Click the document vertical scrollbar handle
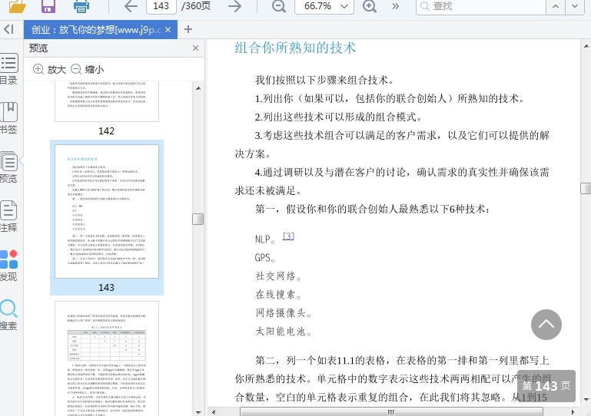Viewport: 591px width, 416px height. pyautogui.click(x=586, y=188)
